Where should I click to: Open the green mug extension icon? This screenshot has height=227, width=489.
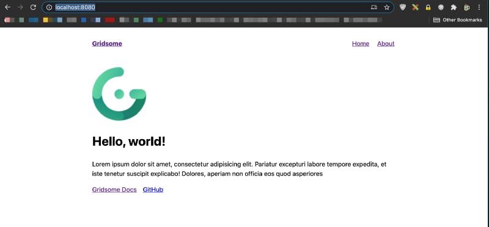click(x=466, y=7)
